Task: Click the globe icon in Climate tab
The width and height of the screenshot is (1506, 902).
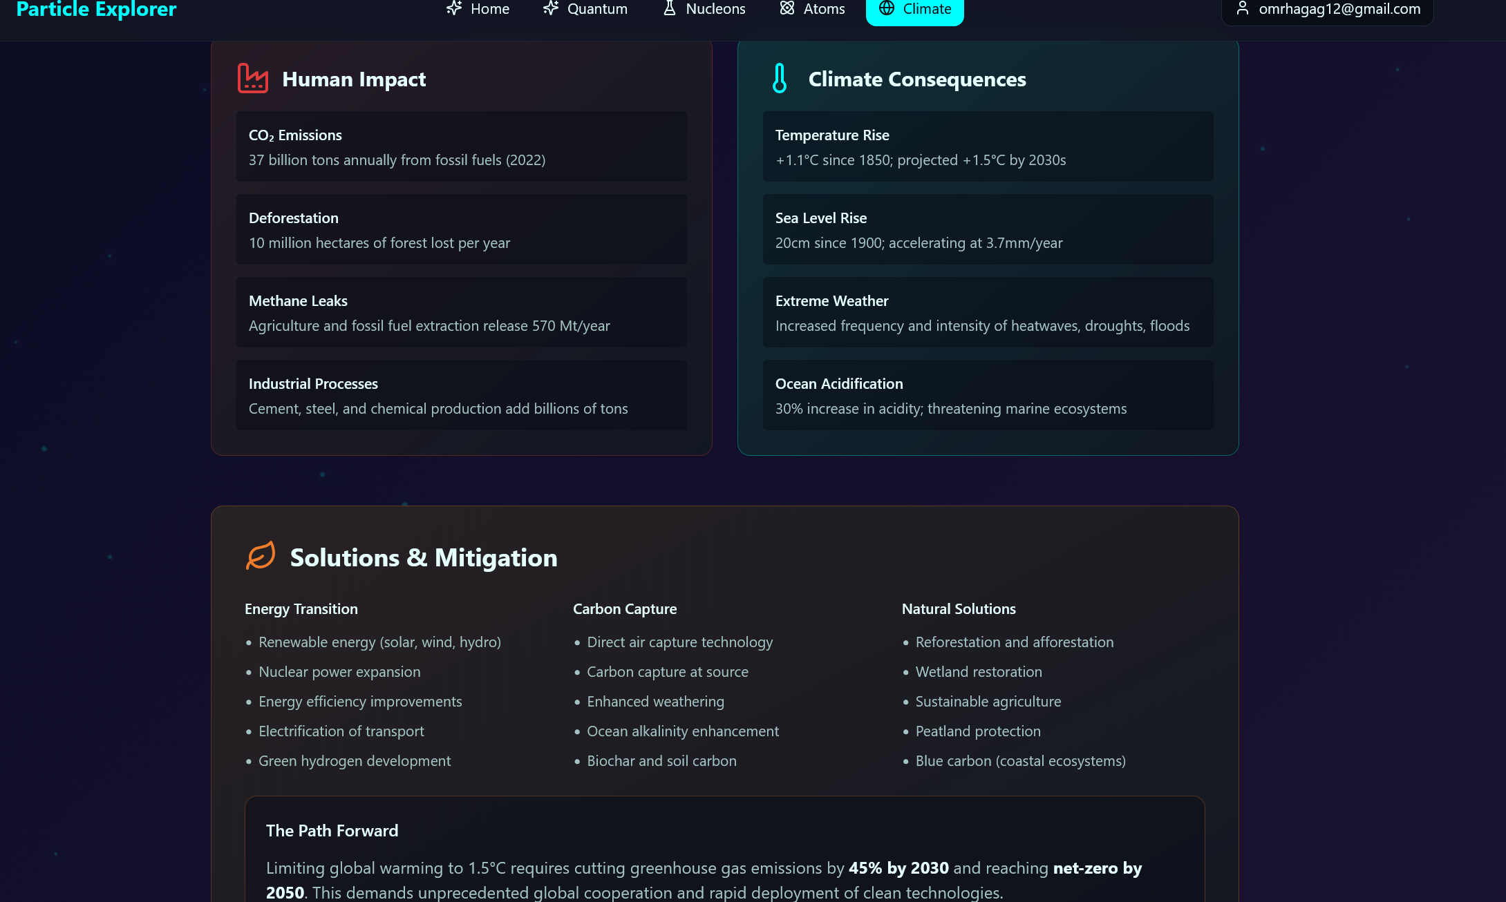Action: [887, 8]
